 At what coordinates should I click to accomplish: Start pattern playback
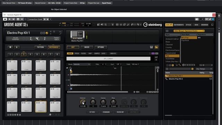17,47
